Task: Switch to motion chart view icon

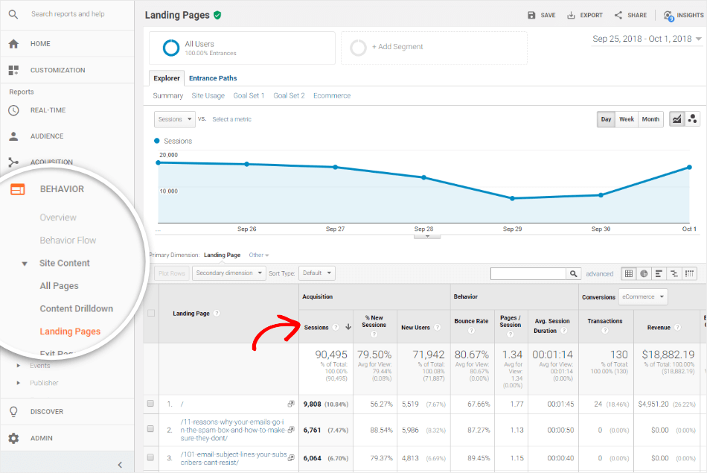Action: 692,119
